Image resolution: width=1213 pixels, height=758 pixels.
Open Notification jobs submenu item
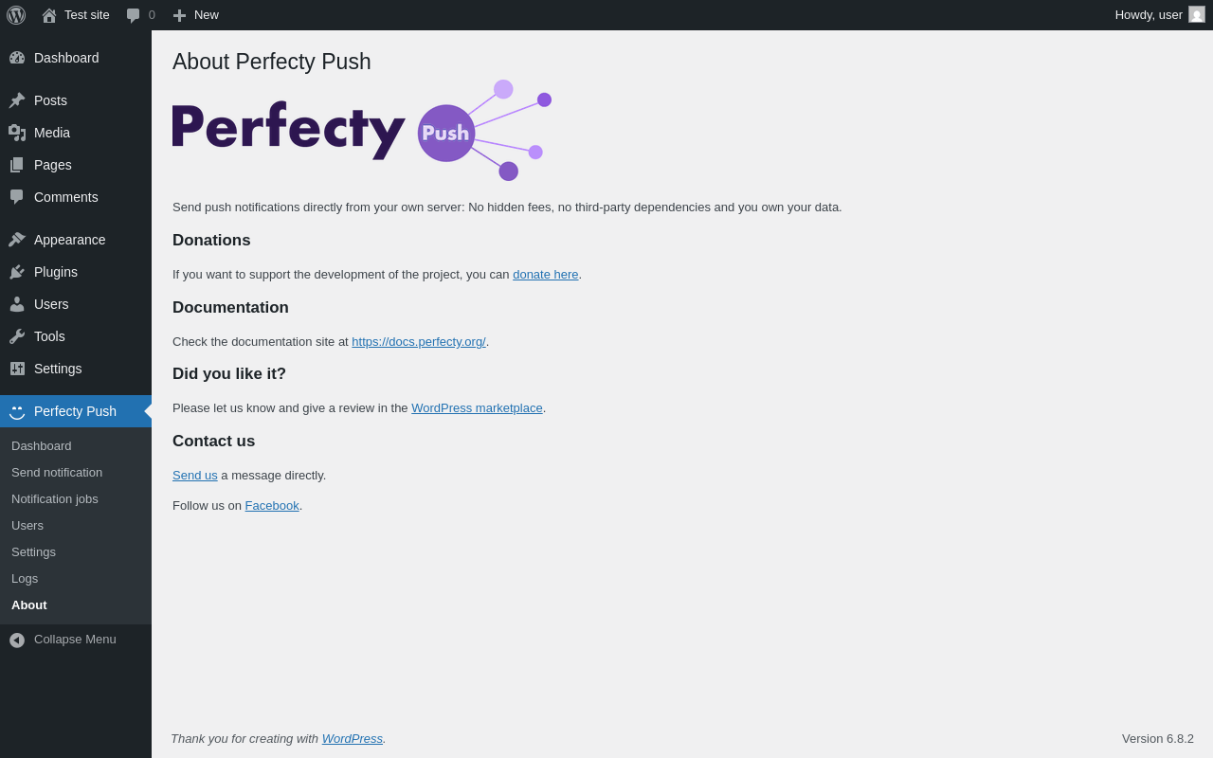point(55,498)
